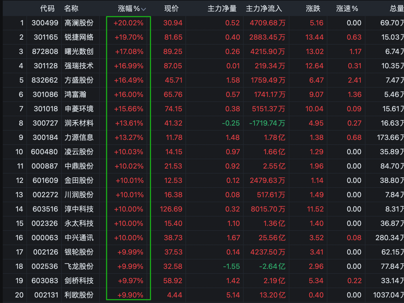Open stock 高澜股份
The height and width of the screenshot is (303, 404).
point(79,23)
